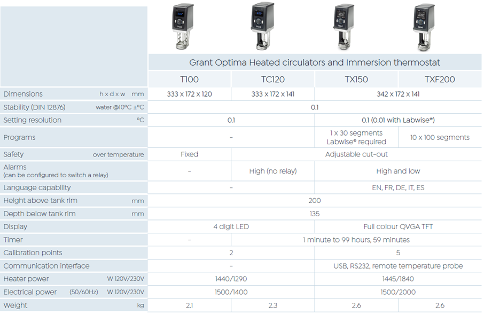
Task: Click the '1440/1290' heater power value
Action: 231,279
